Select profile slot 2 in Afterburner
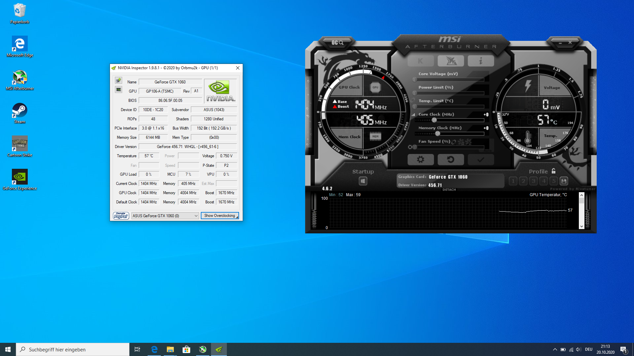This screenshot has width=634, height=356. [523, 181]
